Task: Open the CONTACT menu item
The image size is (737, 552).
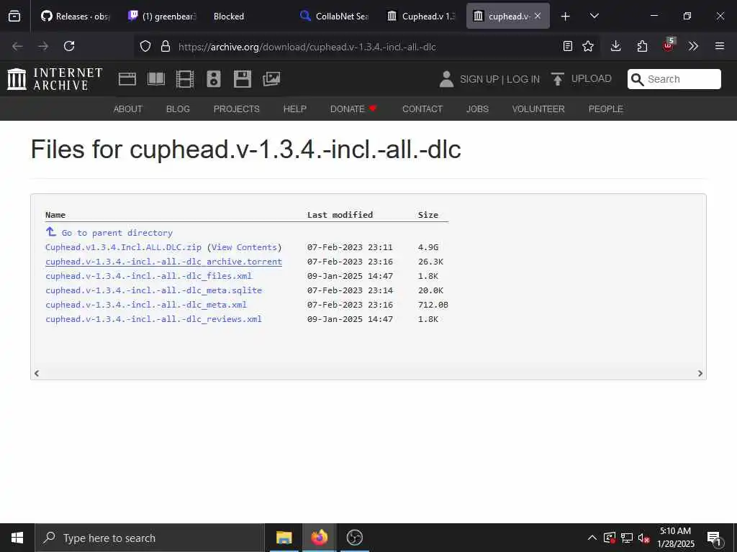Action: point(422,109)
